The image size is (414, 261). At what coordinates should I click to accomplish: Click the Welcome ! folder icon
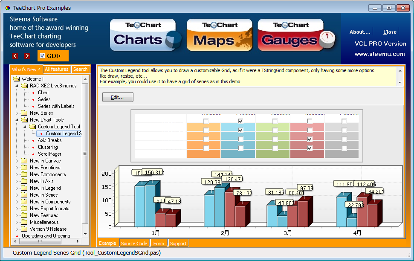pyautogui.click(x=16, y=79)
